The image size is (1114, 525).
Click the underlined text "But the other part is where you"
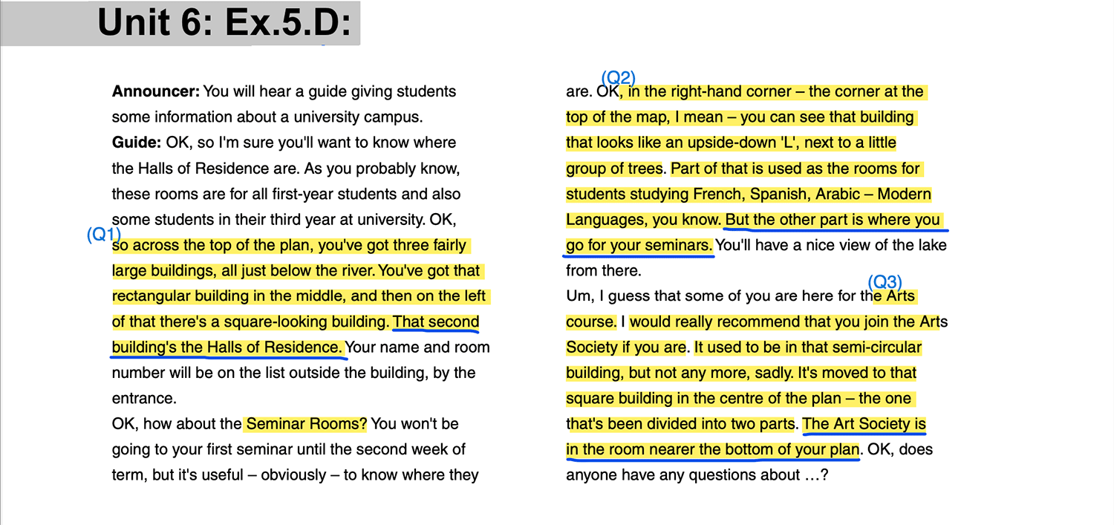click(x=833, y=220)
